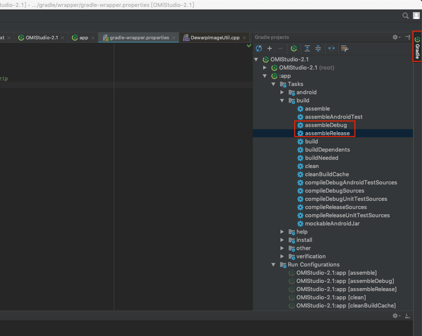This screenshot has height=336, width=422.
Task: Attach Gradle project plus icon
Action: click(269, 49)
